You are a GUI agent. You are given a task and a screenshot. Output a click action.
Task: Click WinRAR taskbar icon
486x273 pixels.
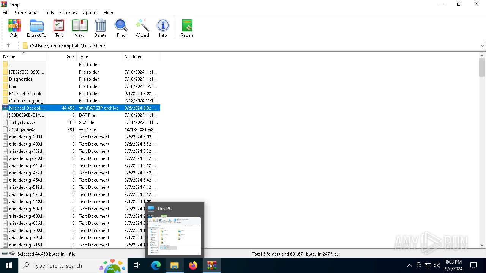tap(212, 265)
